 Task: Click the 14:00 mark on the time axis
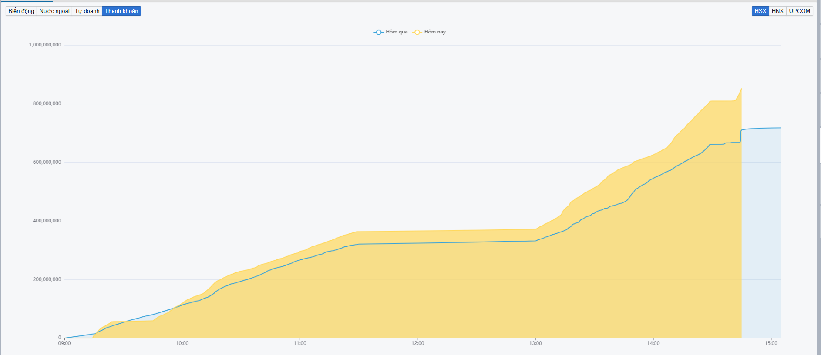click(653, 343)
